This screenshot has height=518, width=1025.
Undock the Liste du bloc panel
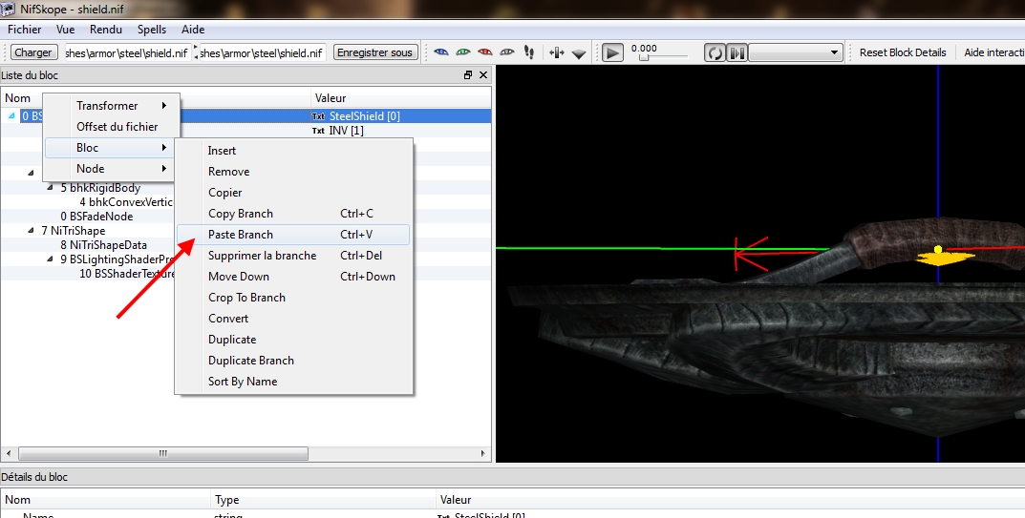pyautogui.click(x=468, y=75)
